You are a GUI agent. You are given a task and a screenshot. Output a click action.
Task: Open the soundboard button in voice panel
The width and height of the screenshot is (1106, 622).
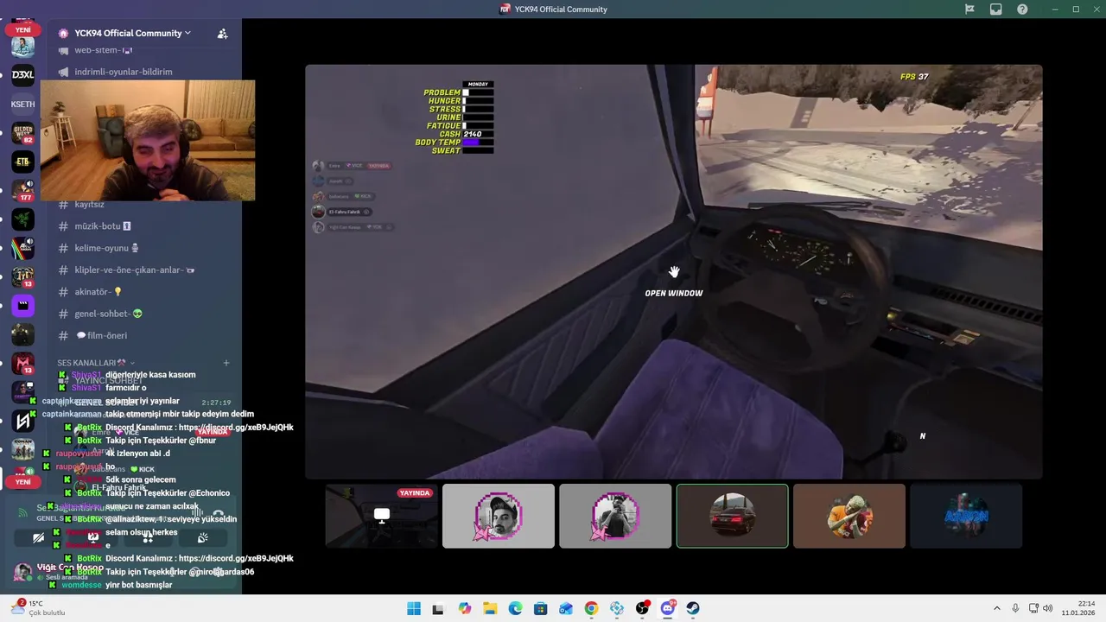pyautogui.click(x=203, y=537)
